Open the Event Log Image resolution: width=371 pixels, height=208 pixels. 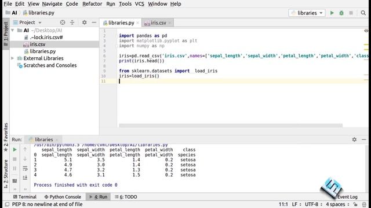tap(347, 197)
